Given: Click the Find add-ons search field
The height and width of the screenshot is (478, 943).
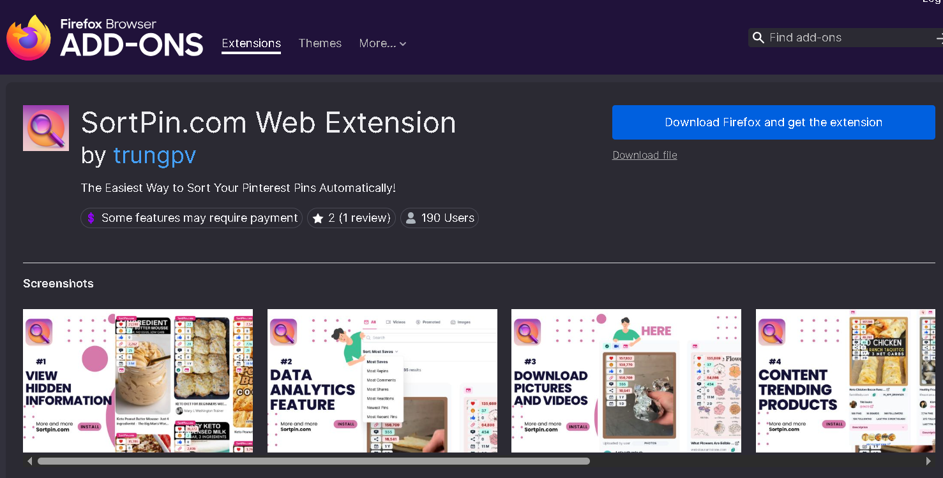Looking at the screenshot, I should tap(845, 38).
